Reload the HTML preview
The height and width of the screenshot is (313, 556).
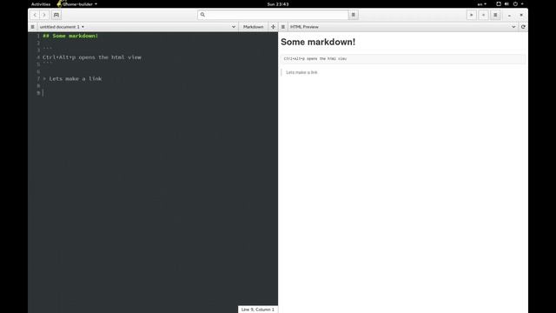pyautogui.click(x=523, y=27)
